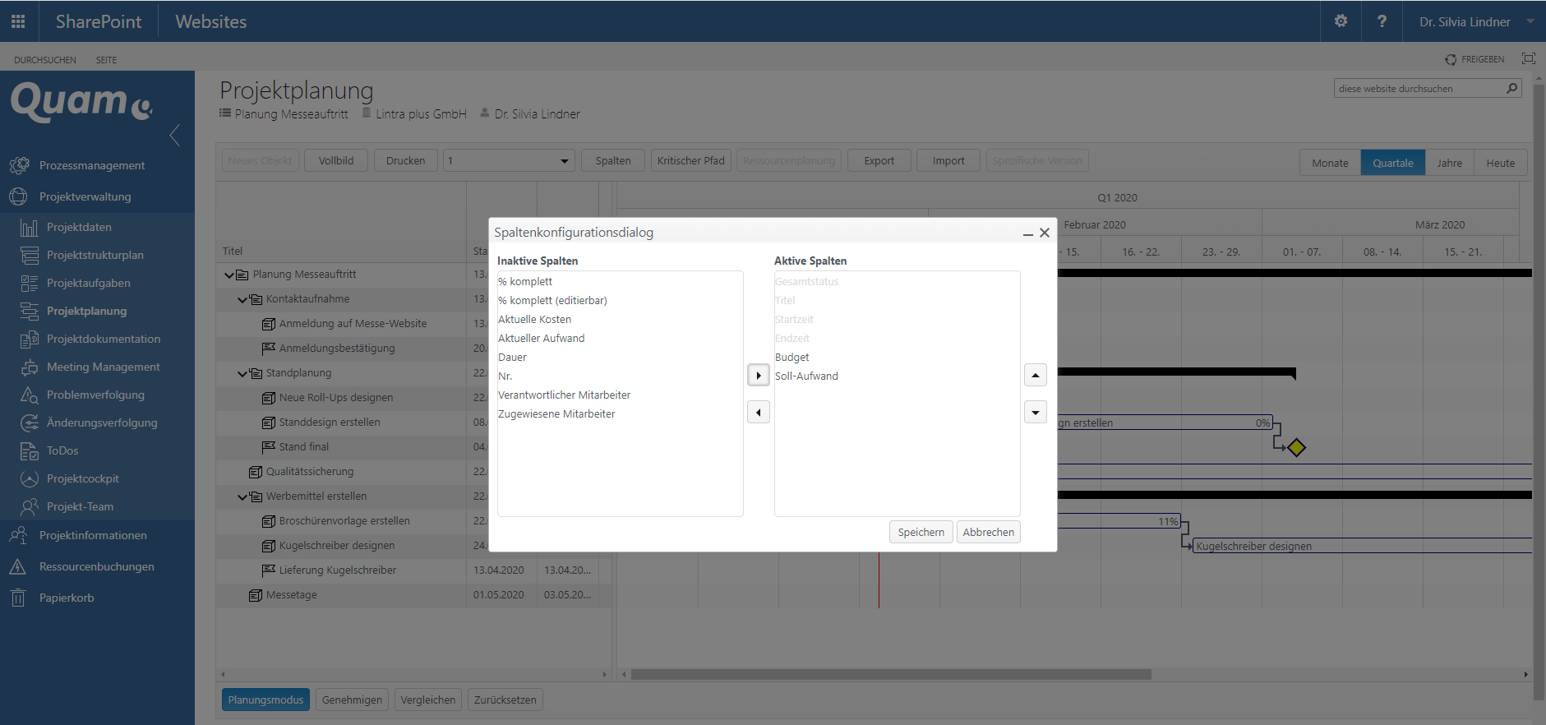Move selected column back to inactive
The height and width of the screenshot is (725, 1546).
758,412
